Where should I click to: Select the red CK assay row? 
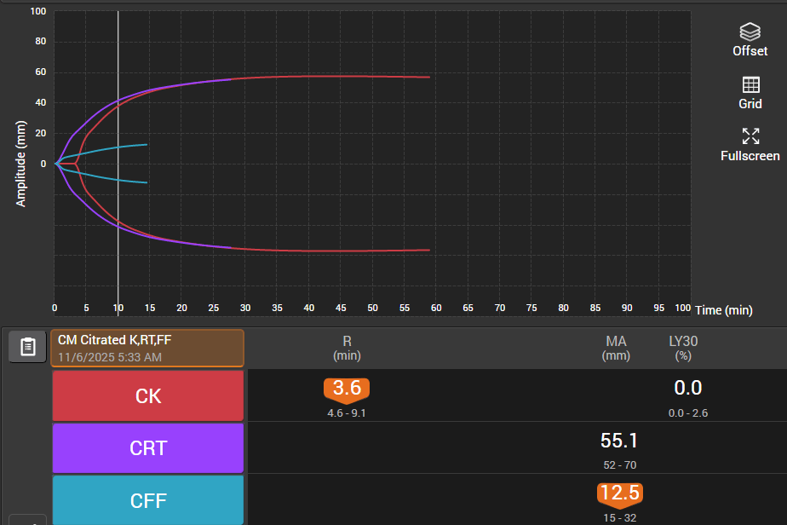pyautogui.click(x=148, y=396)
